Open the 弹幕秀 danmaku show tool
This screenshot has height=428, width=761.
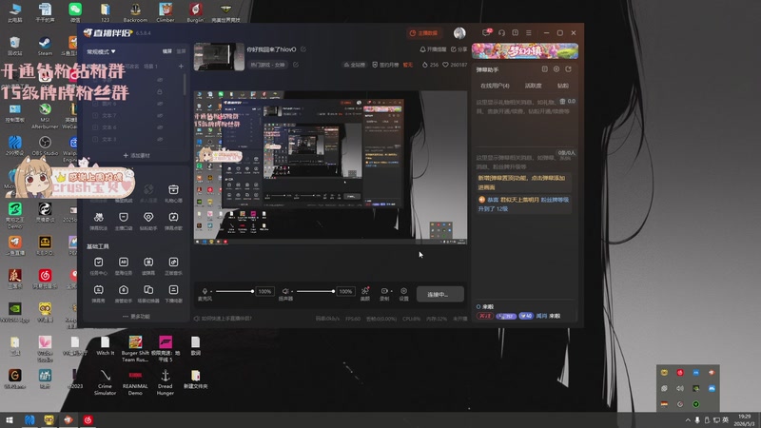[x=99, y=294]
